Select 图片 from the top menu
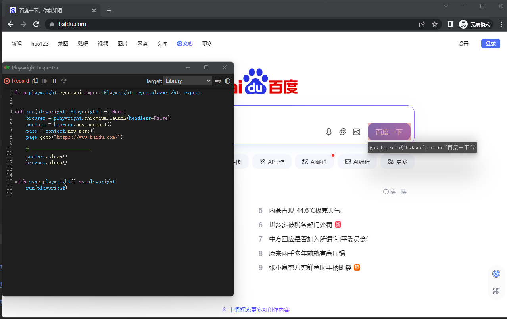This screenshot has width=507, height=319. coord(123,44)
